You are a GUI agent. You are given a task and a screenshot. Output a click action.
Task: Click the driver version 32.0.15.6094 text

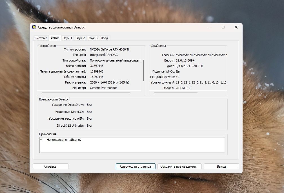185,60
